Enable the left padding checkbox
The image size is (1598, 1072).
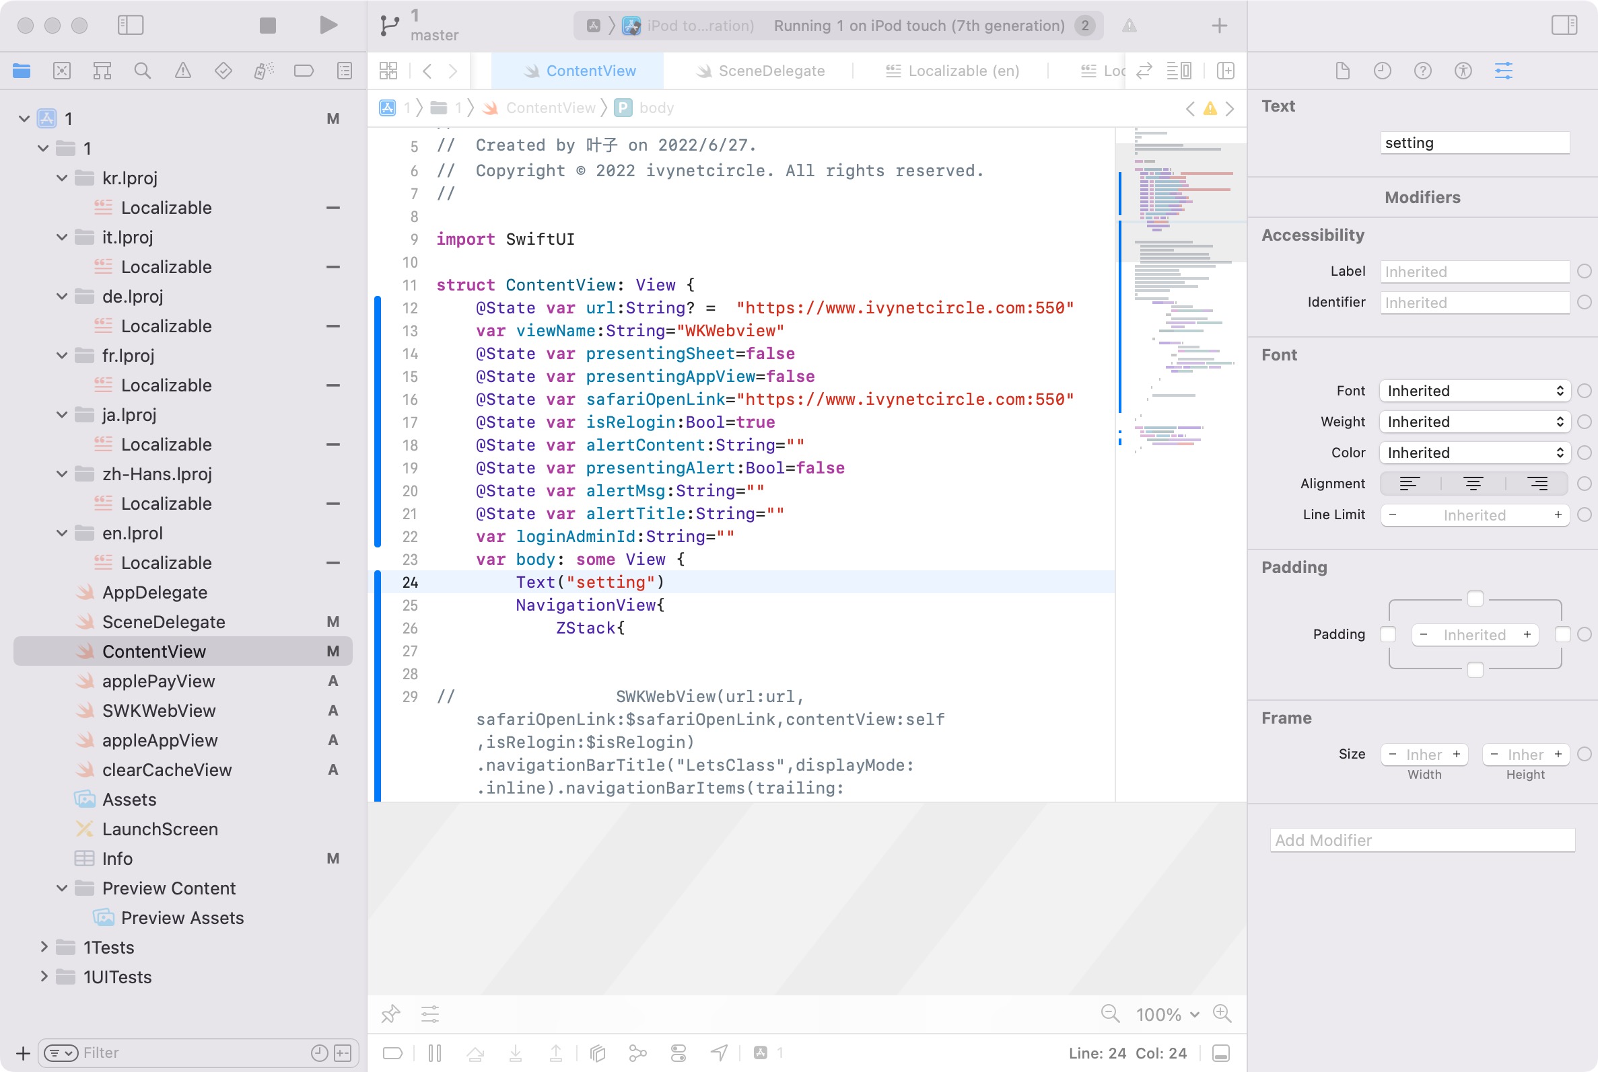(x=1387, y=634)
